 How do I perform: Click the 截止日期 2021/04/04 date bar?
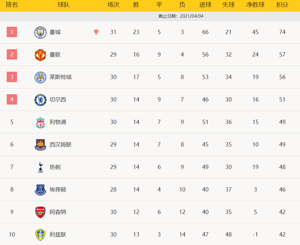coord(181,16)
